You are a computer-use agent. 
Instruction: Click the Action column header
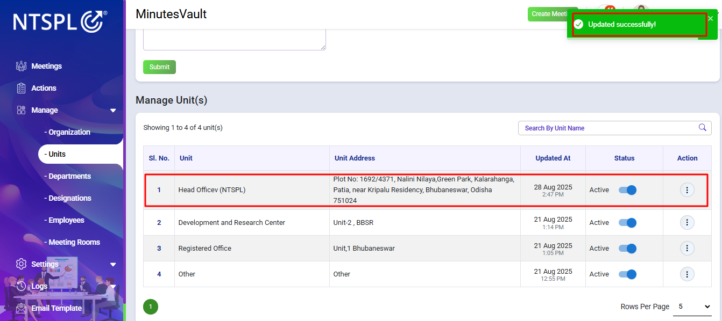687,158
